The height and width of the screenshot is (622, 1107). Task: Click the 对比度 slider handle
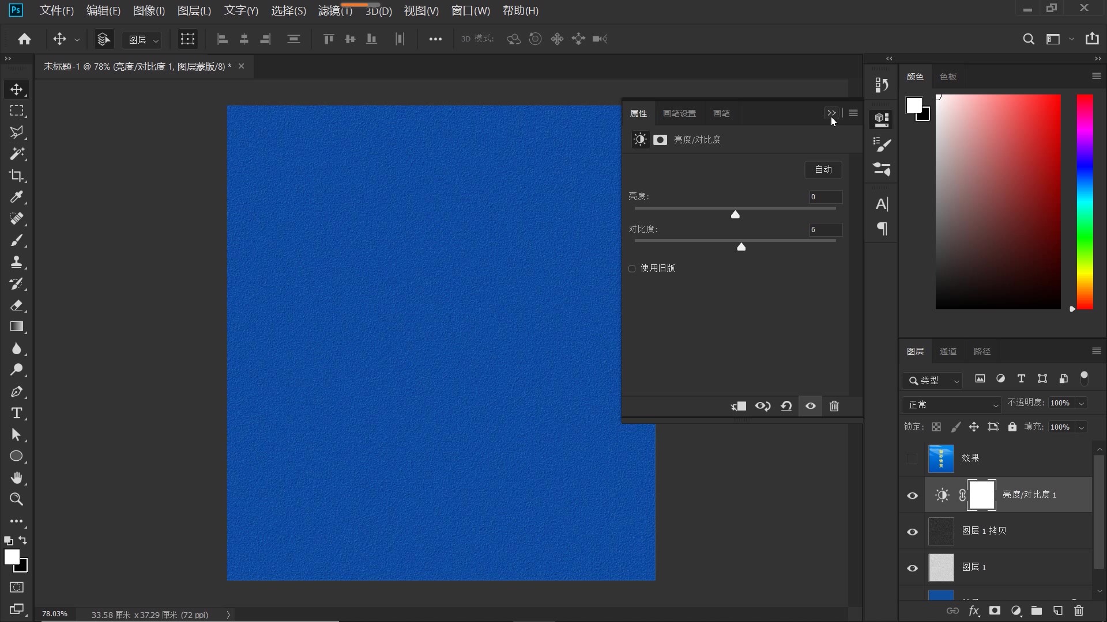(x=741, y=247)
